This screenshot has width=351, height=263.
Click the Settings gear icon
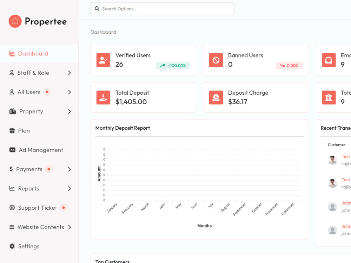[x=12, y=246]
